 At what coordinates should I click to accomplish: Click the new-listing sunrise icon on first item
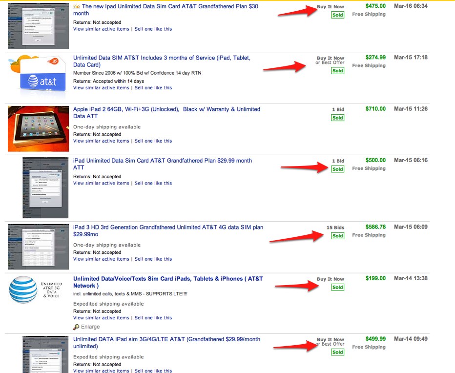pos(77,6)
